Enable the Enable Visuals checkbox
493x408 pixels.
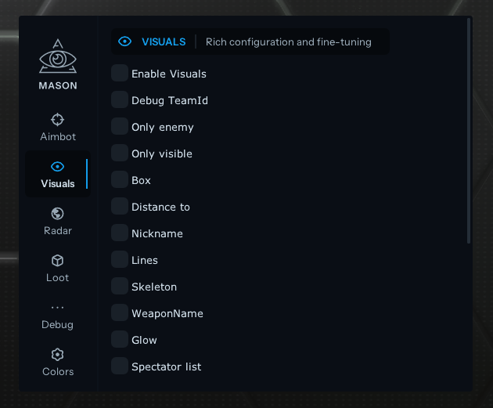(119, 74)
